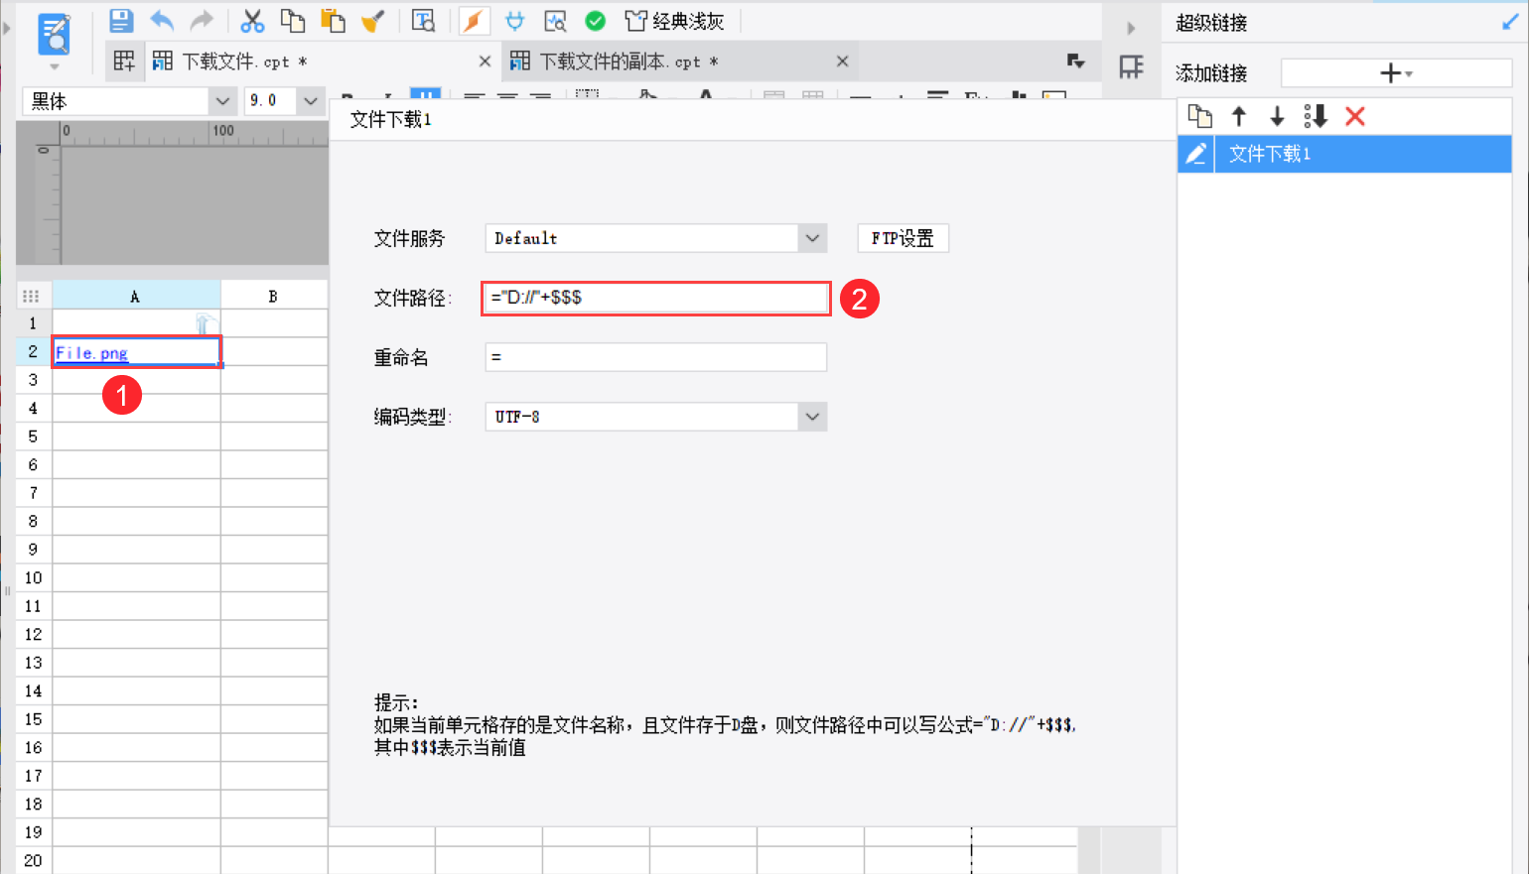Click the 重命名 input field
The width and height of the screenshot is (1529, 874).
[656, 357]
